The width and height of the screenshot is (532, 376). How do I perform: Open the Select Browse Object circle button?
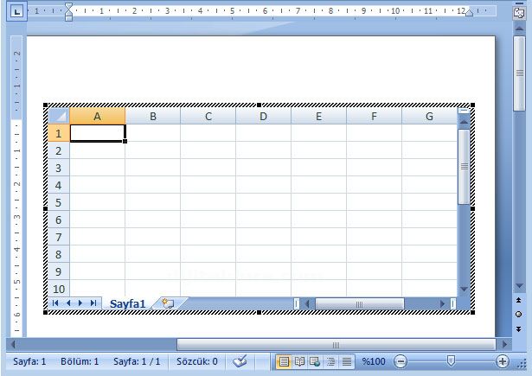point(518,315)
